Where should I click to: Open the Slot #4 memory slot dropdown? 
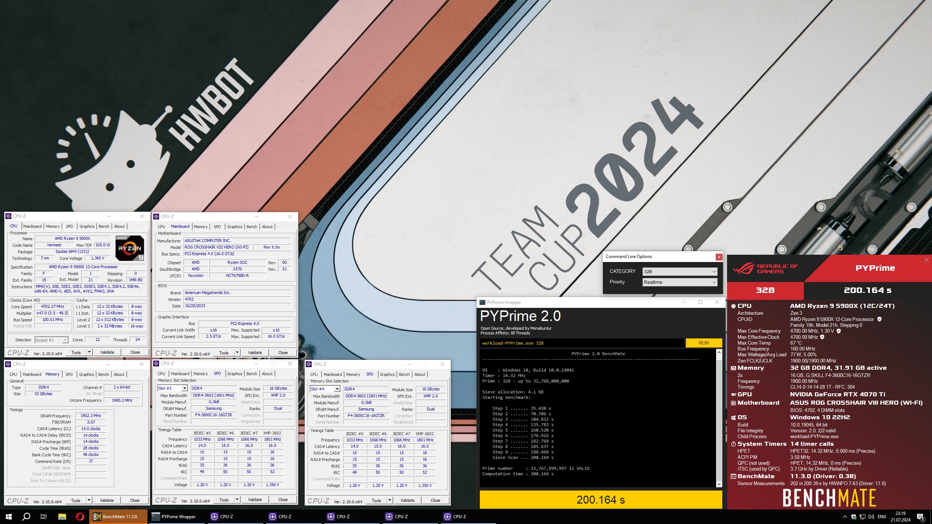pos(325,389)
